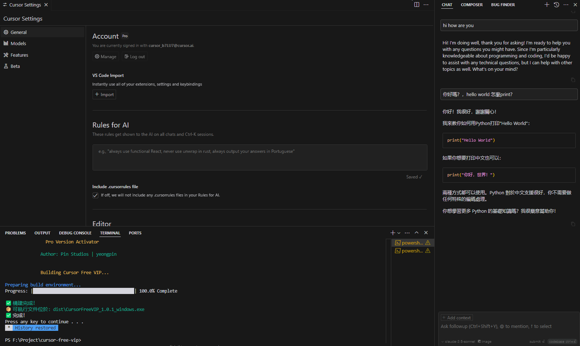Image resolution: width=580 pixels, height=346 pixels.
Task: Toggle the Include .cursorrules file checkbox
Action: click(x=95, y=195)
